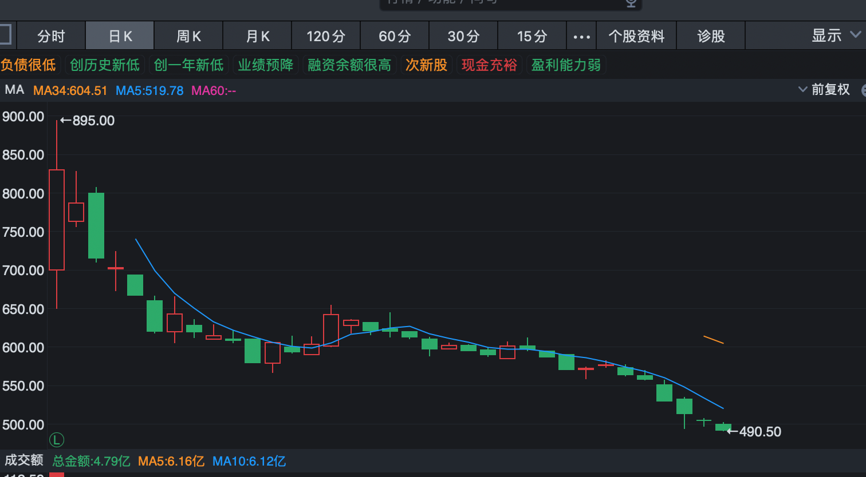Image resolution: width=866 pixels, height=477 pixels.
Task: Switch to the 周K weekly chart tab
Action: tap(188, 35)
